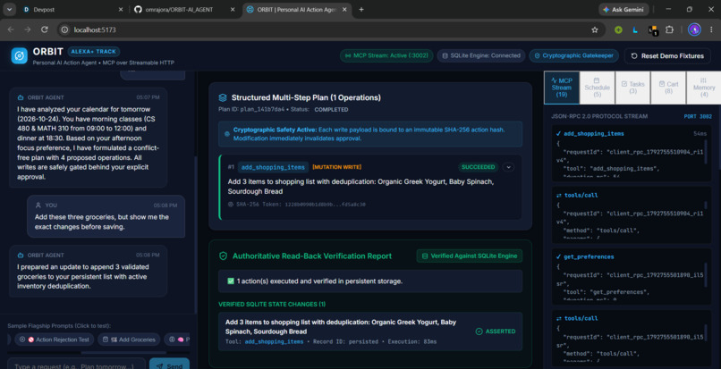Click the chat panel vertical scrollbar
Screen dimensions: 721x369
(195, 234)
